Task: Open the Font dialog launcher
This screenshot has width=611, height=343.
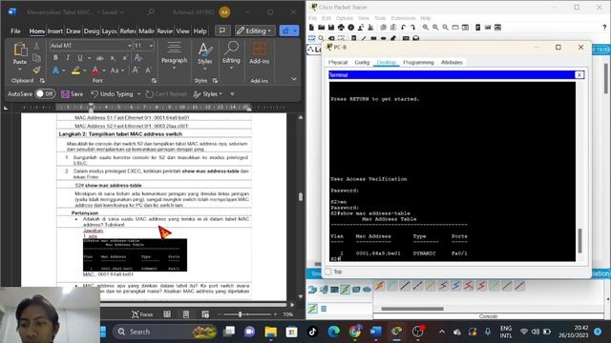Action: click(x=154, y=81)
